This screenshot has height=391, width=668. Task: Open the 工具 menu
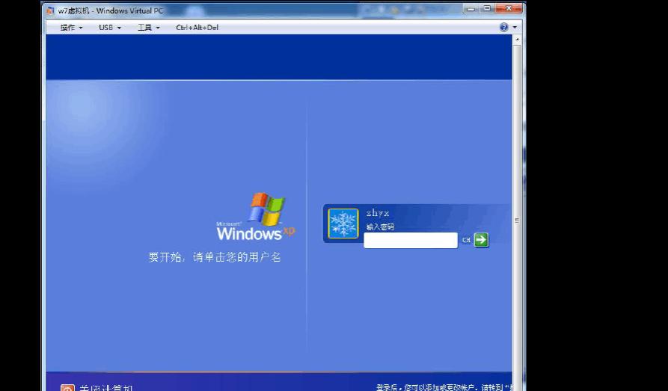tap(148, 27)
